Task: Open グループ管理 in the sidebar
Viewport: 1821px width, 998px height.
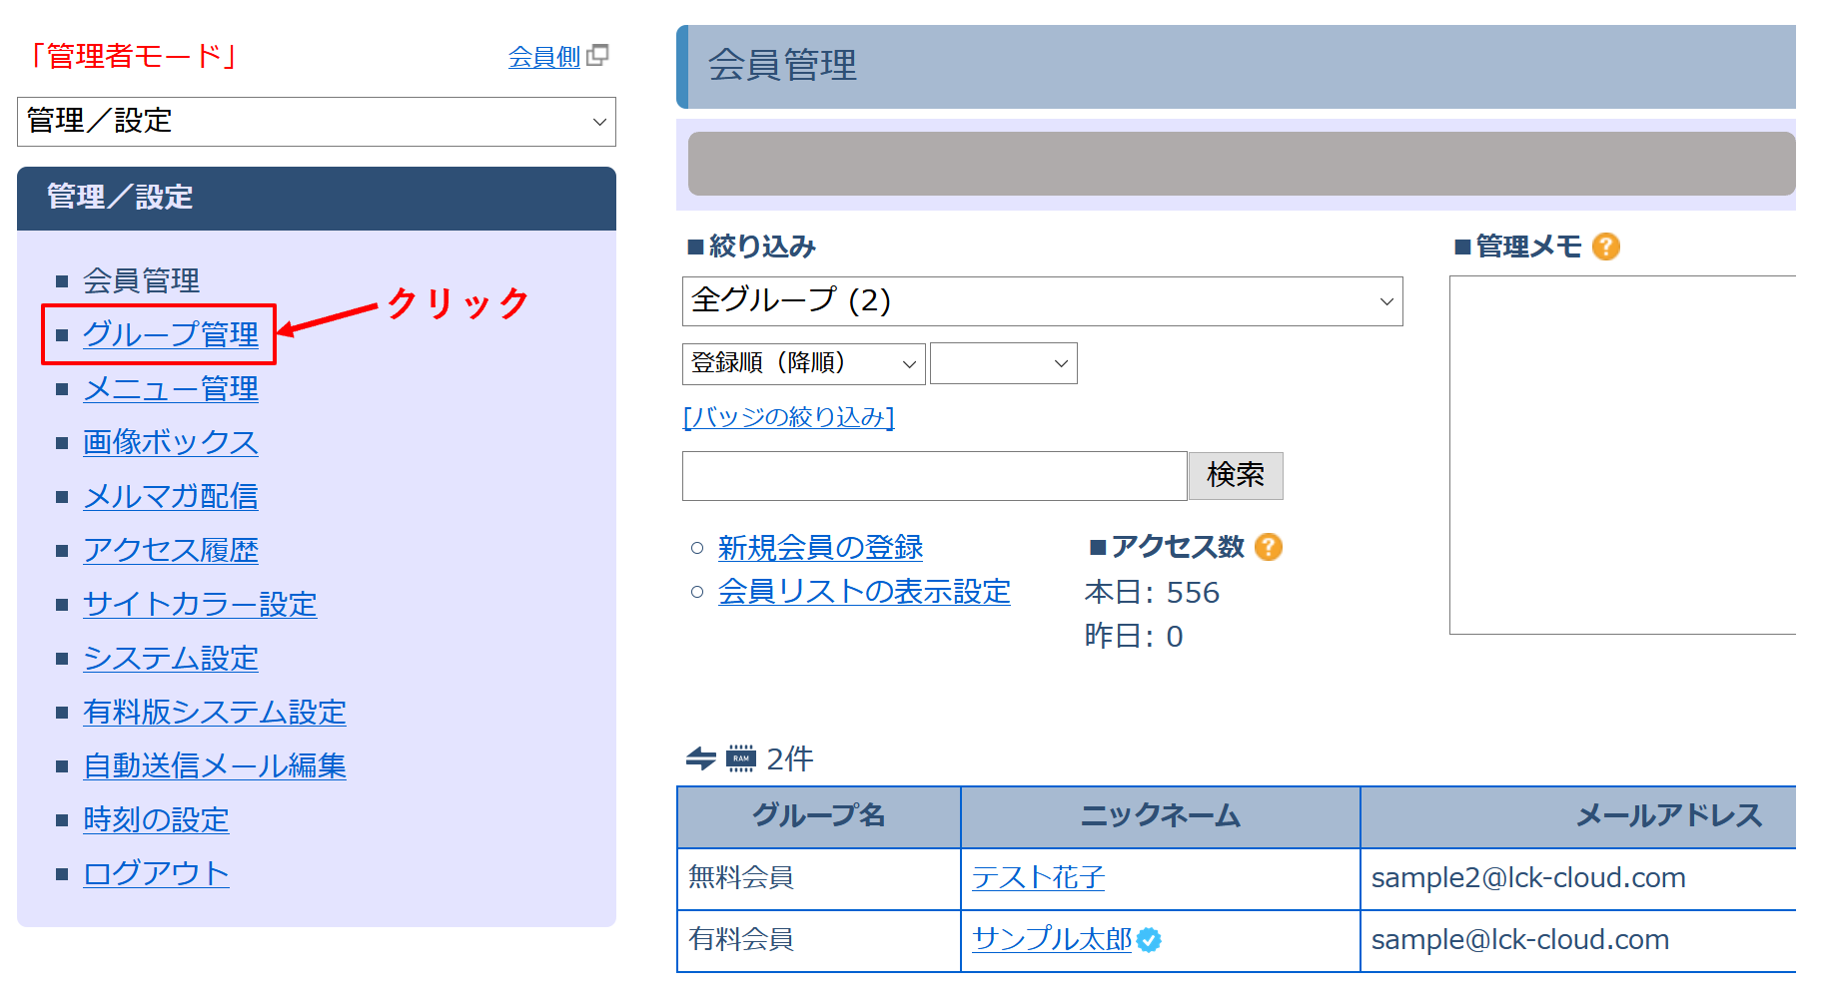Action: pos(171,334)
